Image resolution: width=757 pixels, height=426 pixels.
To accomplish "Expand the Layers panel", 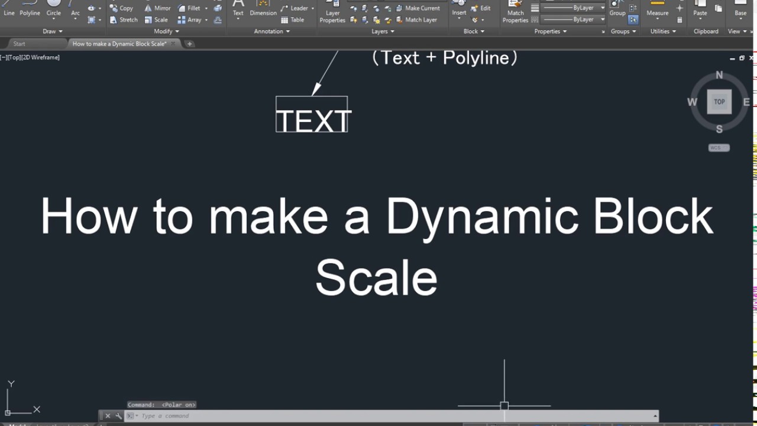I will pos(383,31).
